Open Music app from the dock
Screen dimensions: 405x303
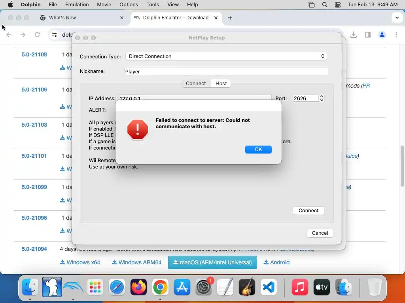(300, 287)
